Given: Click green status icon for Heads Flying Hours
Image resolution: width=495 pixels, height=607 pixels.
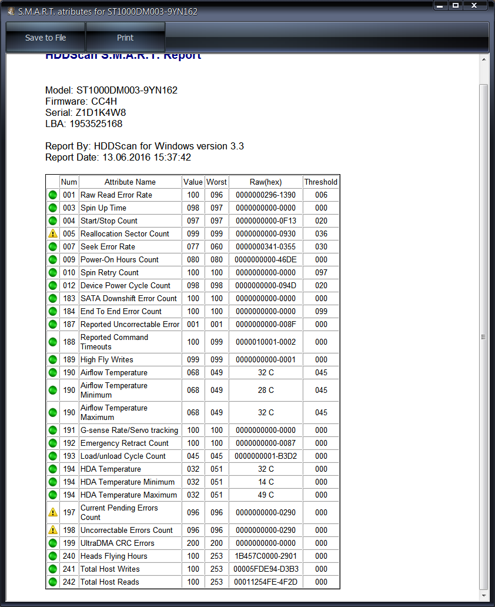Looking at the screenshot, I should [x=53, y=556].
